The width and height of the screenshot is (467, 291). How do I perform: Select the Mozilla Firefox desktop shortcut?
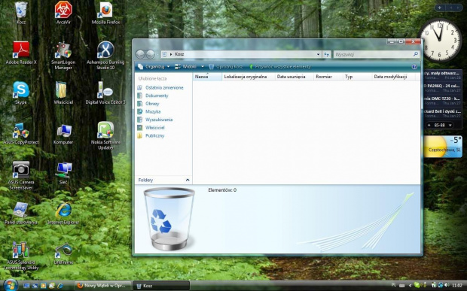pos(105,13)
